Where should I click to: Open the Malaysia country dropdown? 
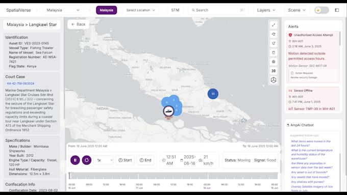click(63, 10)
